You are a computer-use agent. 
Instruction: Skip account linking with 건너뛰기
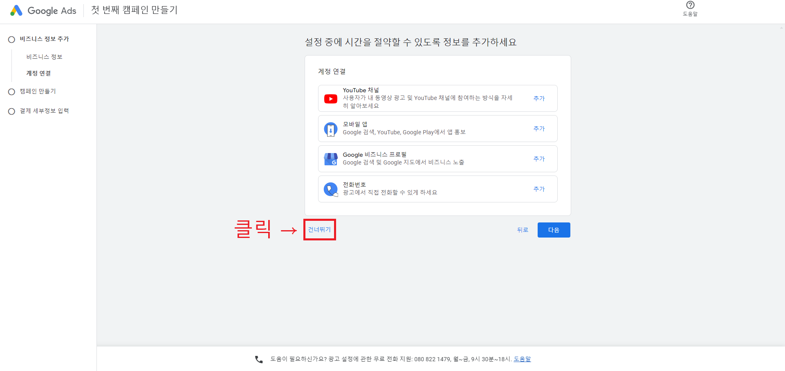point(319,229)
